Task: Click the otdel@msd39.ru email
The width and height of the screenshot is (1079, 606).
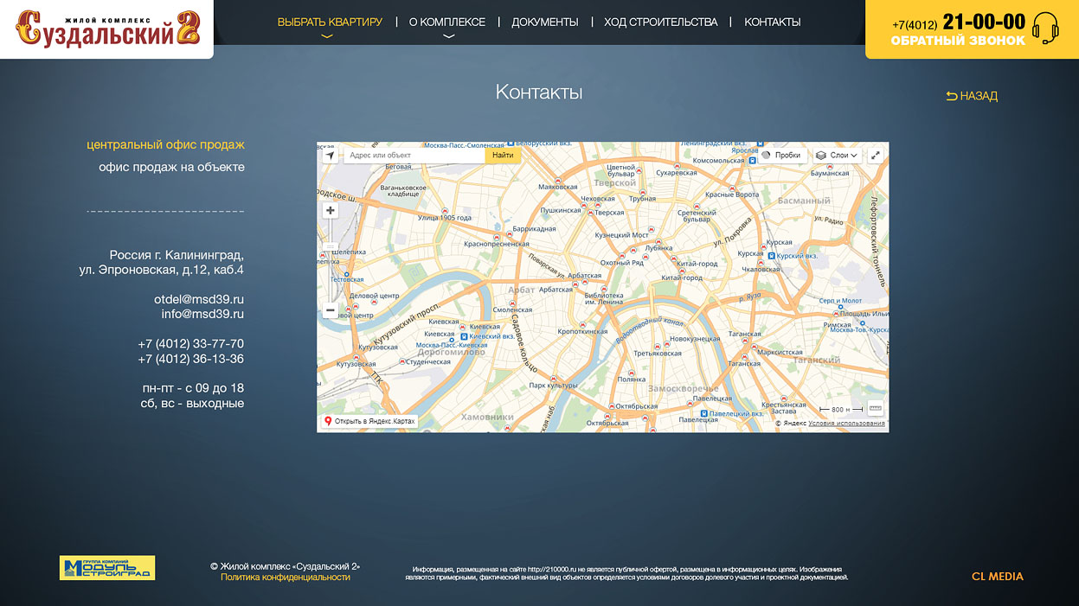Action: 199,299
